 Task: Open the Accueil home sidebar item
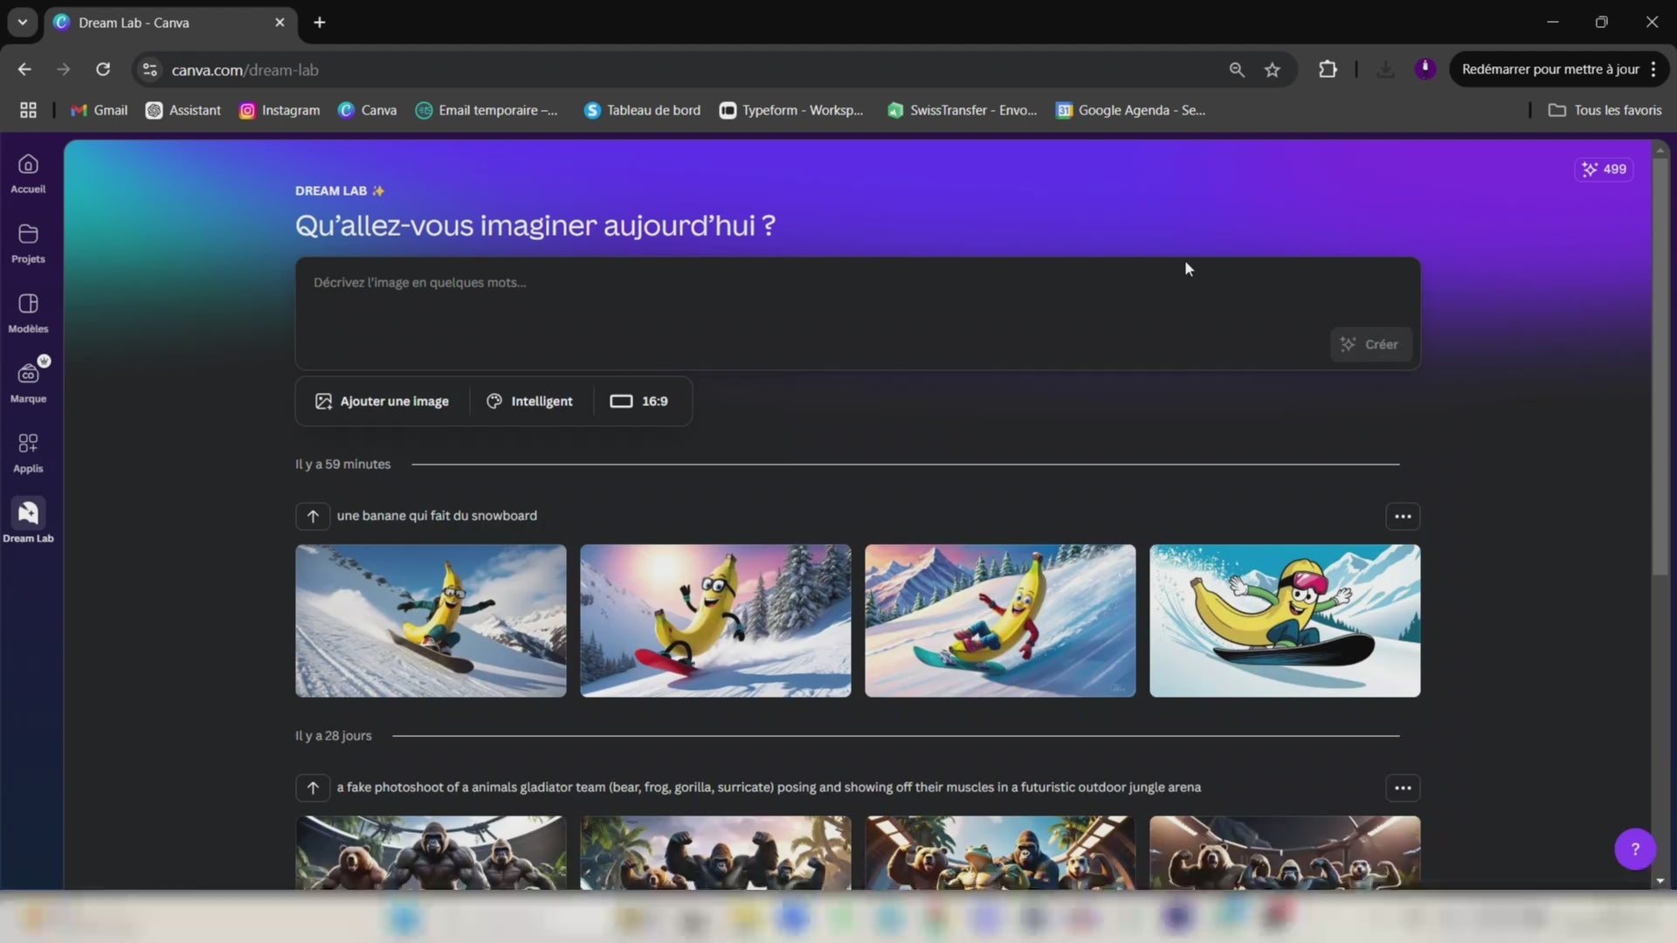[28, 174]
